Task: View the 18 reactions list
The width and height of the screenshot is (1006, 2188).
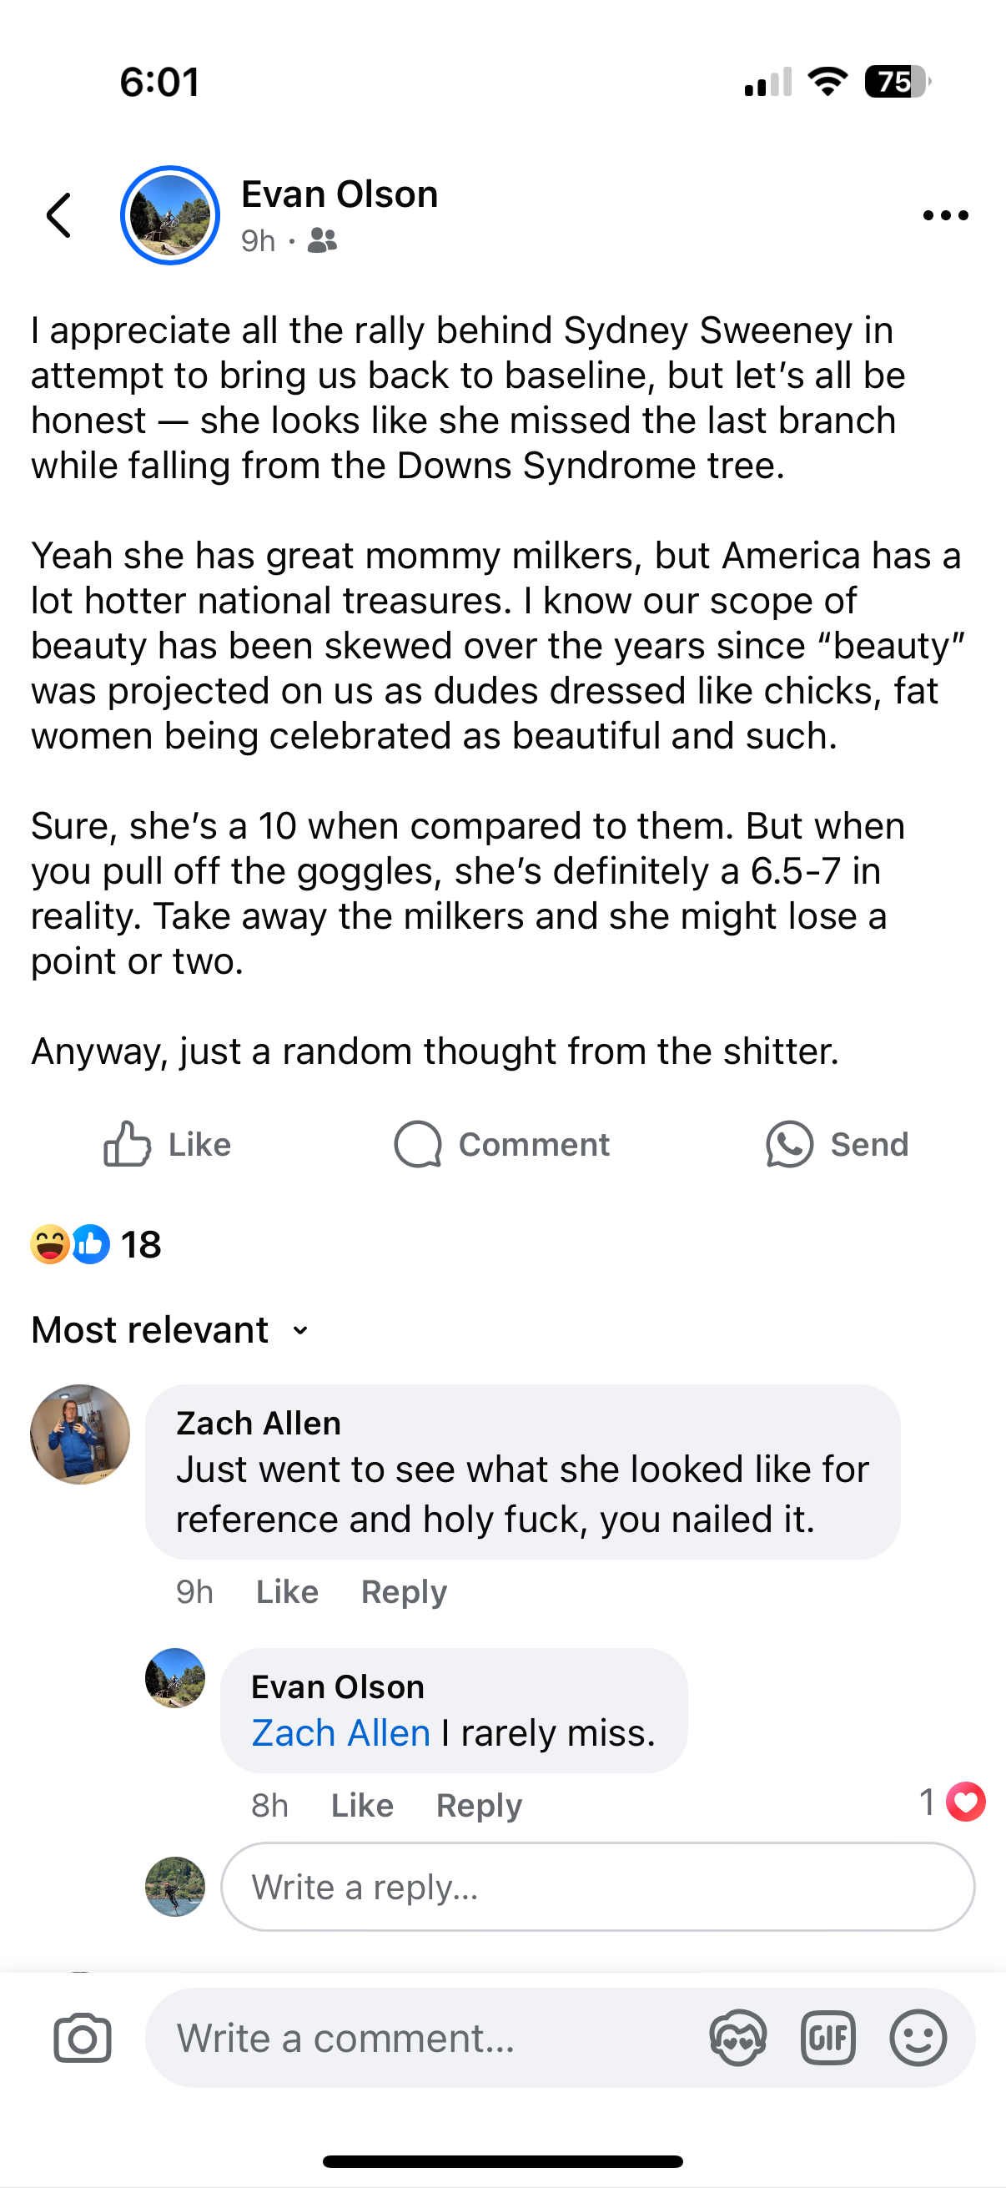Action: [95, 1244]
